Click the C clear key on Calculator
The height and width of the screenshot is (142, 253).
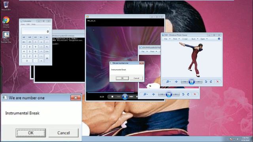(35, 42)
